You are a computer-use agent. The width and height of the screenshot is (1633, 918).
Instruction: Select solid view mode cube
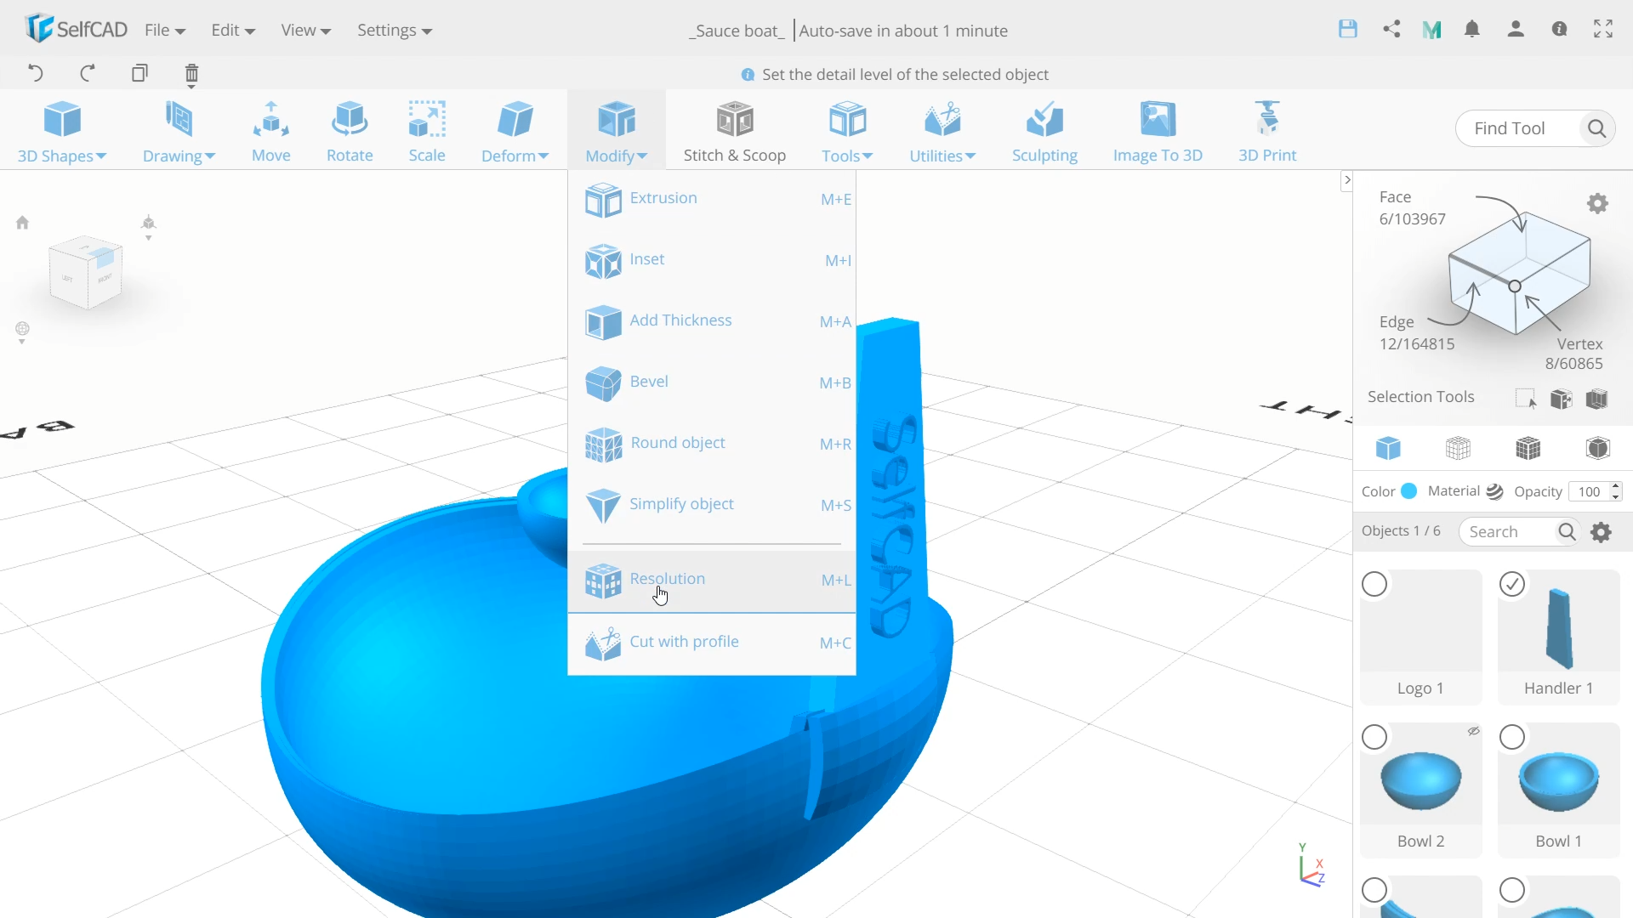1388,448
